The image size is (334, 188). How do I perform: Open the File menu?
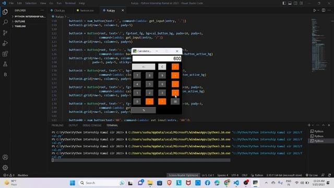[x=11, y=3]
